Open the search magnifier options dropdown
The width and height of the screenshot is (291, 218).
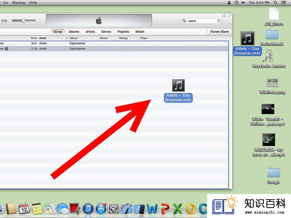(x=185, y=21)
